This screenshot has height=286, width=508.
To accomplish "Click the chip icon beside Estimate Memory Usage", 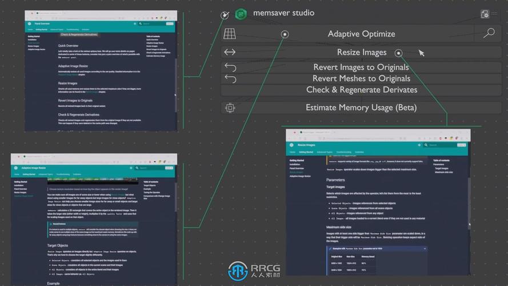I will coord(230,108).
